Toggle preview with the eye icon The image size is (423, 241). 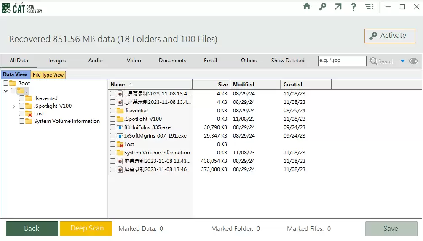[413, 61]
